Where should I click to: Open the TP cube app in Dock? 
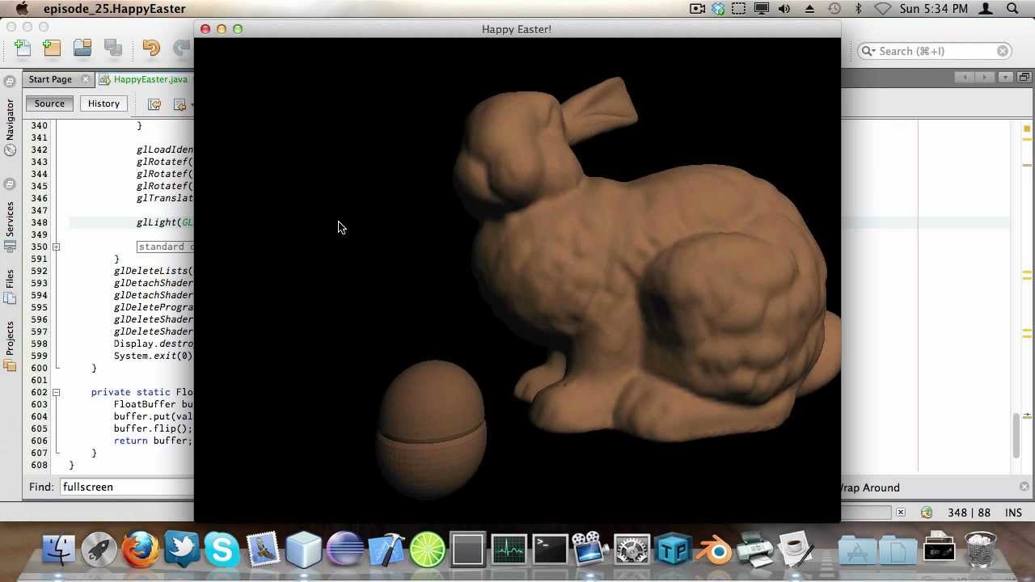[674, 550]
